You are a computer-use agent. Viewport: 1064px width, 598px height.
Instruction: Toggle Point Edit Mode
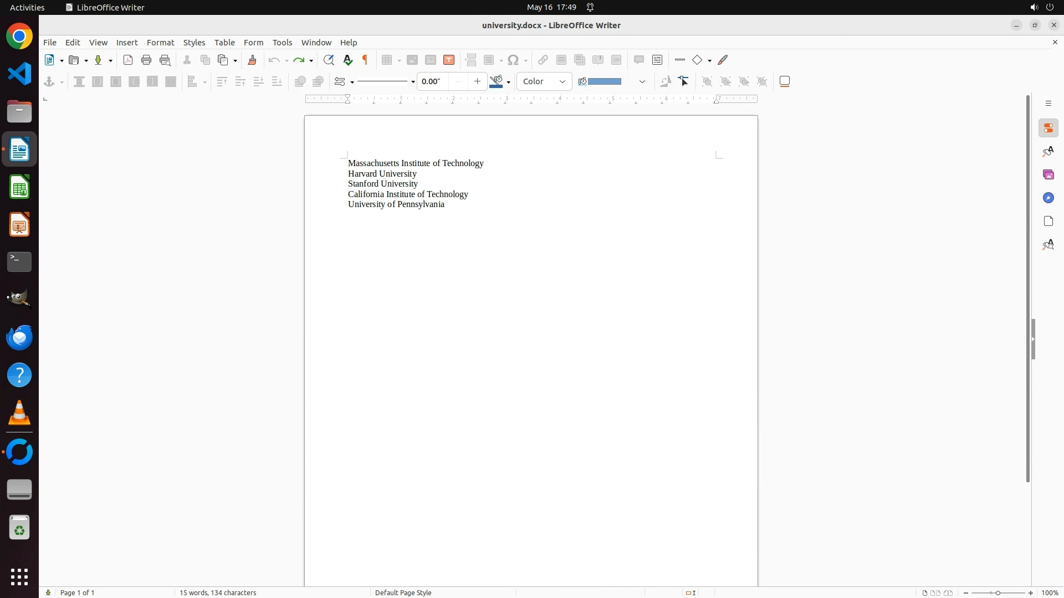(684, 82)
